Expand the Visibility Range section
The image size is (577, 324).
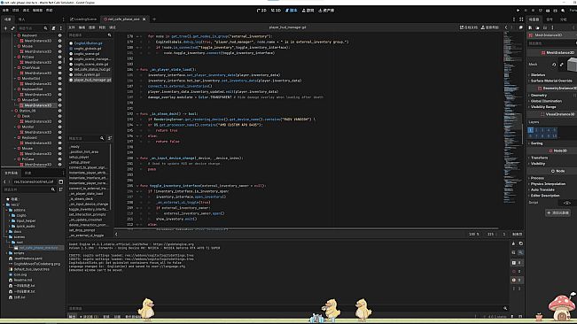542,107
